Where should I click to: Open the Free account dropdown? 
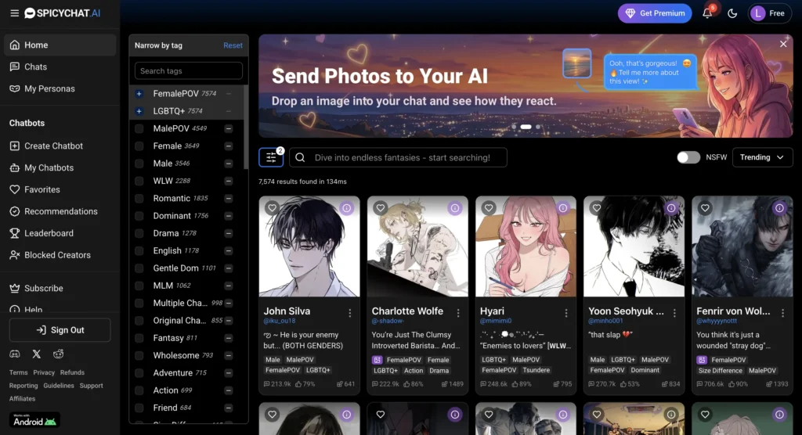pyautogui.click(x=769, y=13)
